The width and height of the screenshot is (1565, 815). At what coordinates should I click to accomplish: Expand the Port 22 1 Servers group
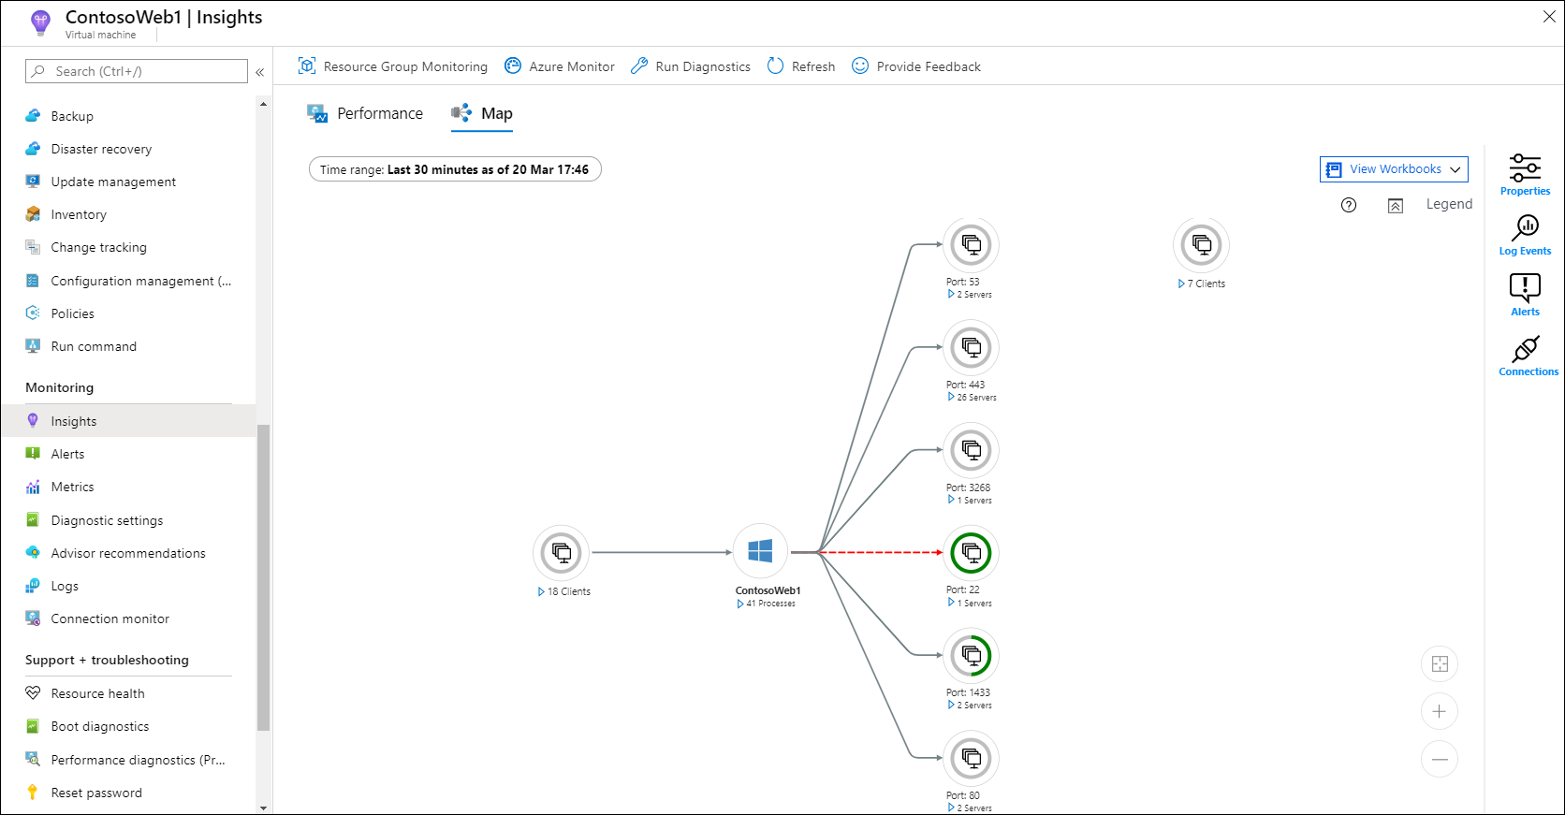pyautogui.click(x=951, y=604)
